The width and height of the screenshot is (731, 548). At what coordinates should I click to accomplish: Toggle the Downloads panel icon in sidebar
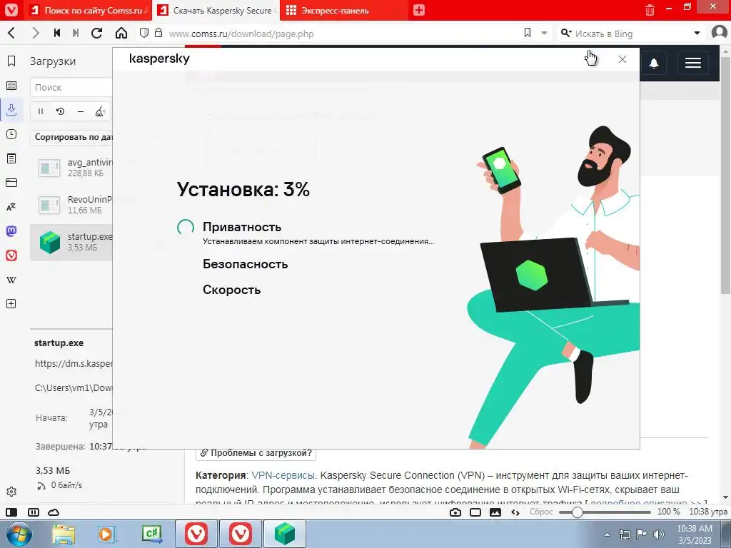pos(11,109)
